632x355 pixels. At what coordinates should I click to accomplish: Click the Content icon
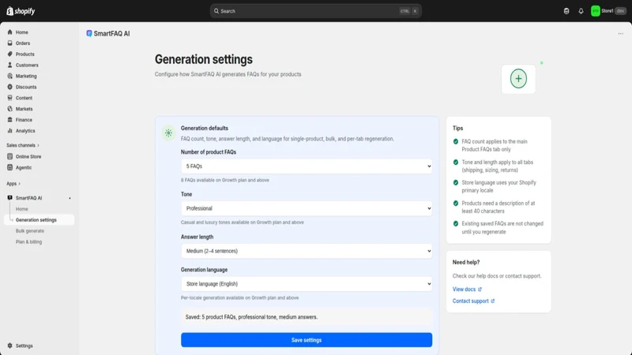10,98
